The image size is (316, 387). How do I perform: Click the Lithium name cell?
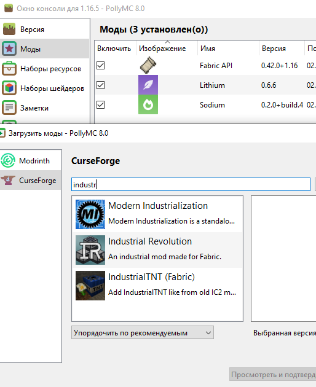(212, 85)
